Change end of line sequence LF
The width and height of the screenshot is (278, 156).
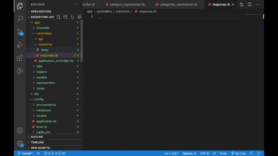click(214, 153)
